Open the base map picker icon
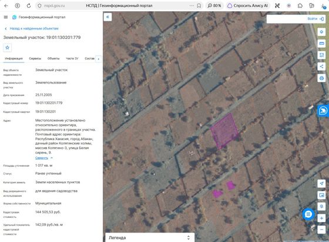The width and height of the screenshot is (329, 242). (321, 195)
